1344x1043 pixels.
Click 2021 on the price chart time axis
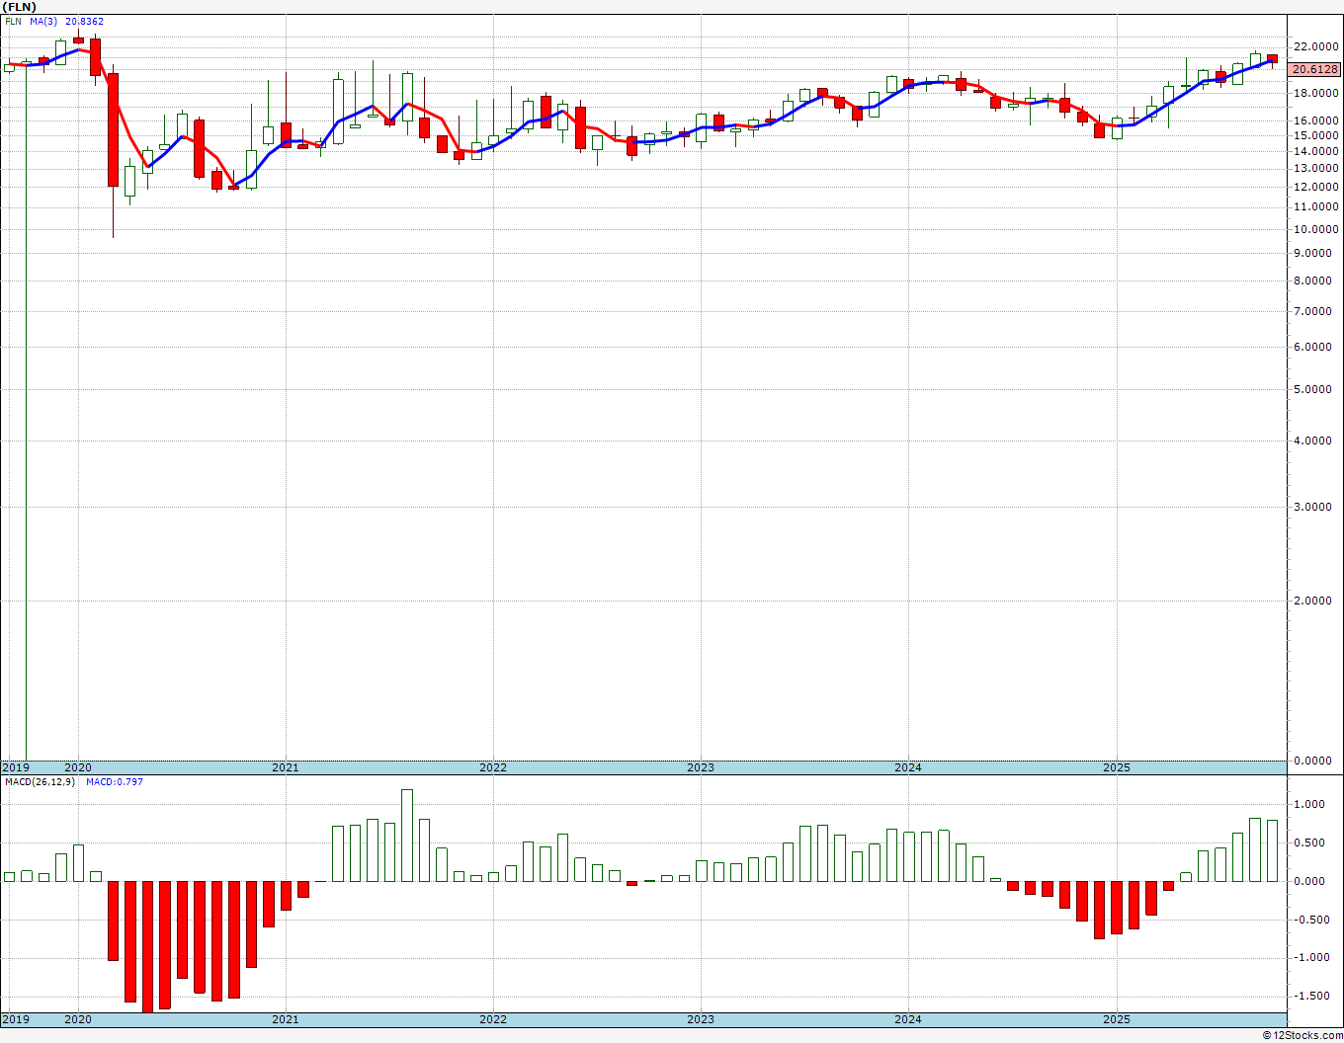tap(286, 767)
